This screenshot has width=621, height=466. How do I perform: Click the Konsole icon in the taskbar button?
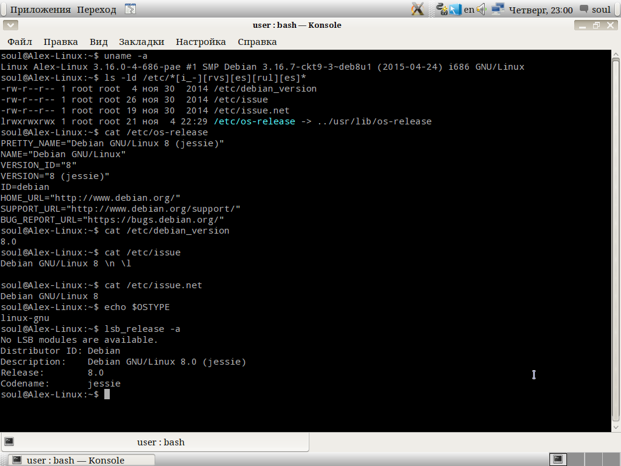pyautogui.click(x=17, y=460)
